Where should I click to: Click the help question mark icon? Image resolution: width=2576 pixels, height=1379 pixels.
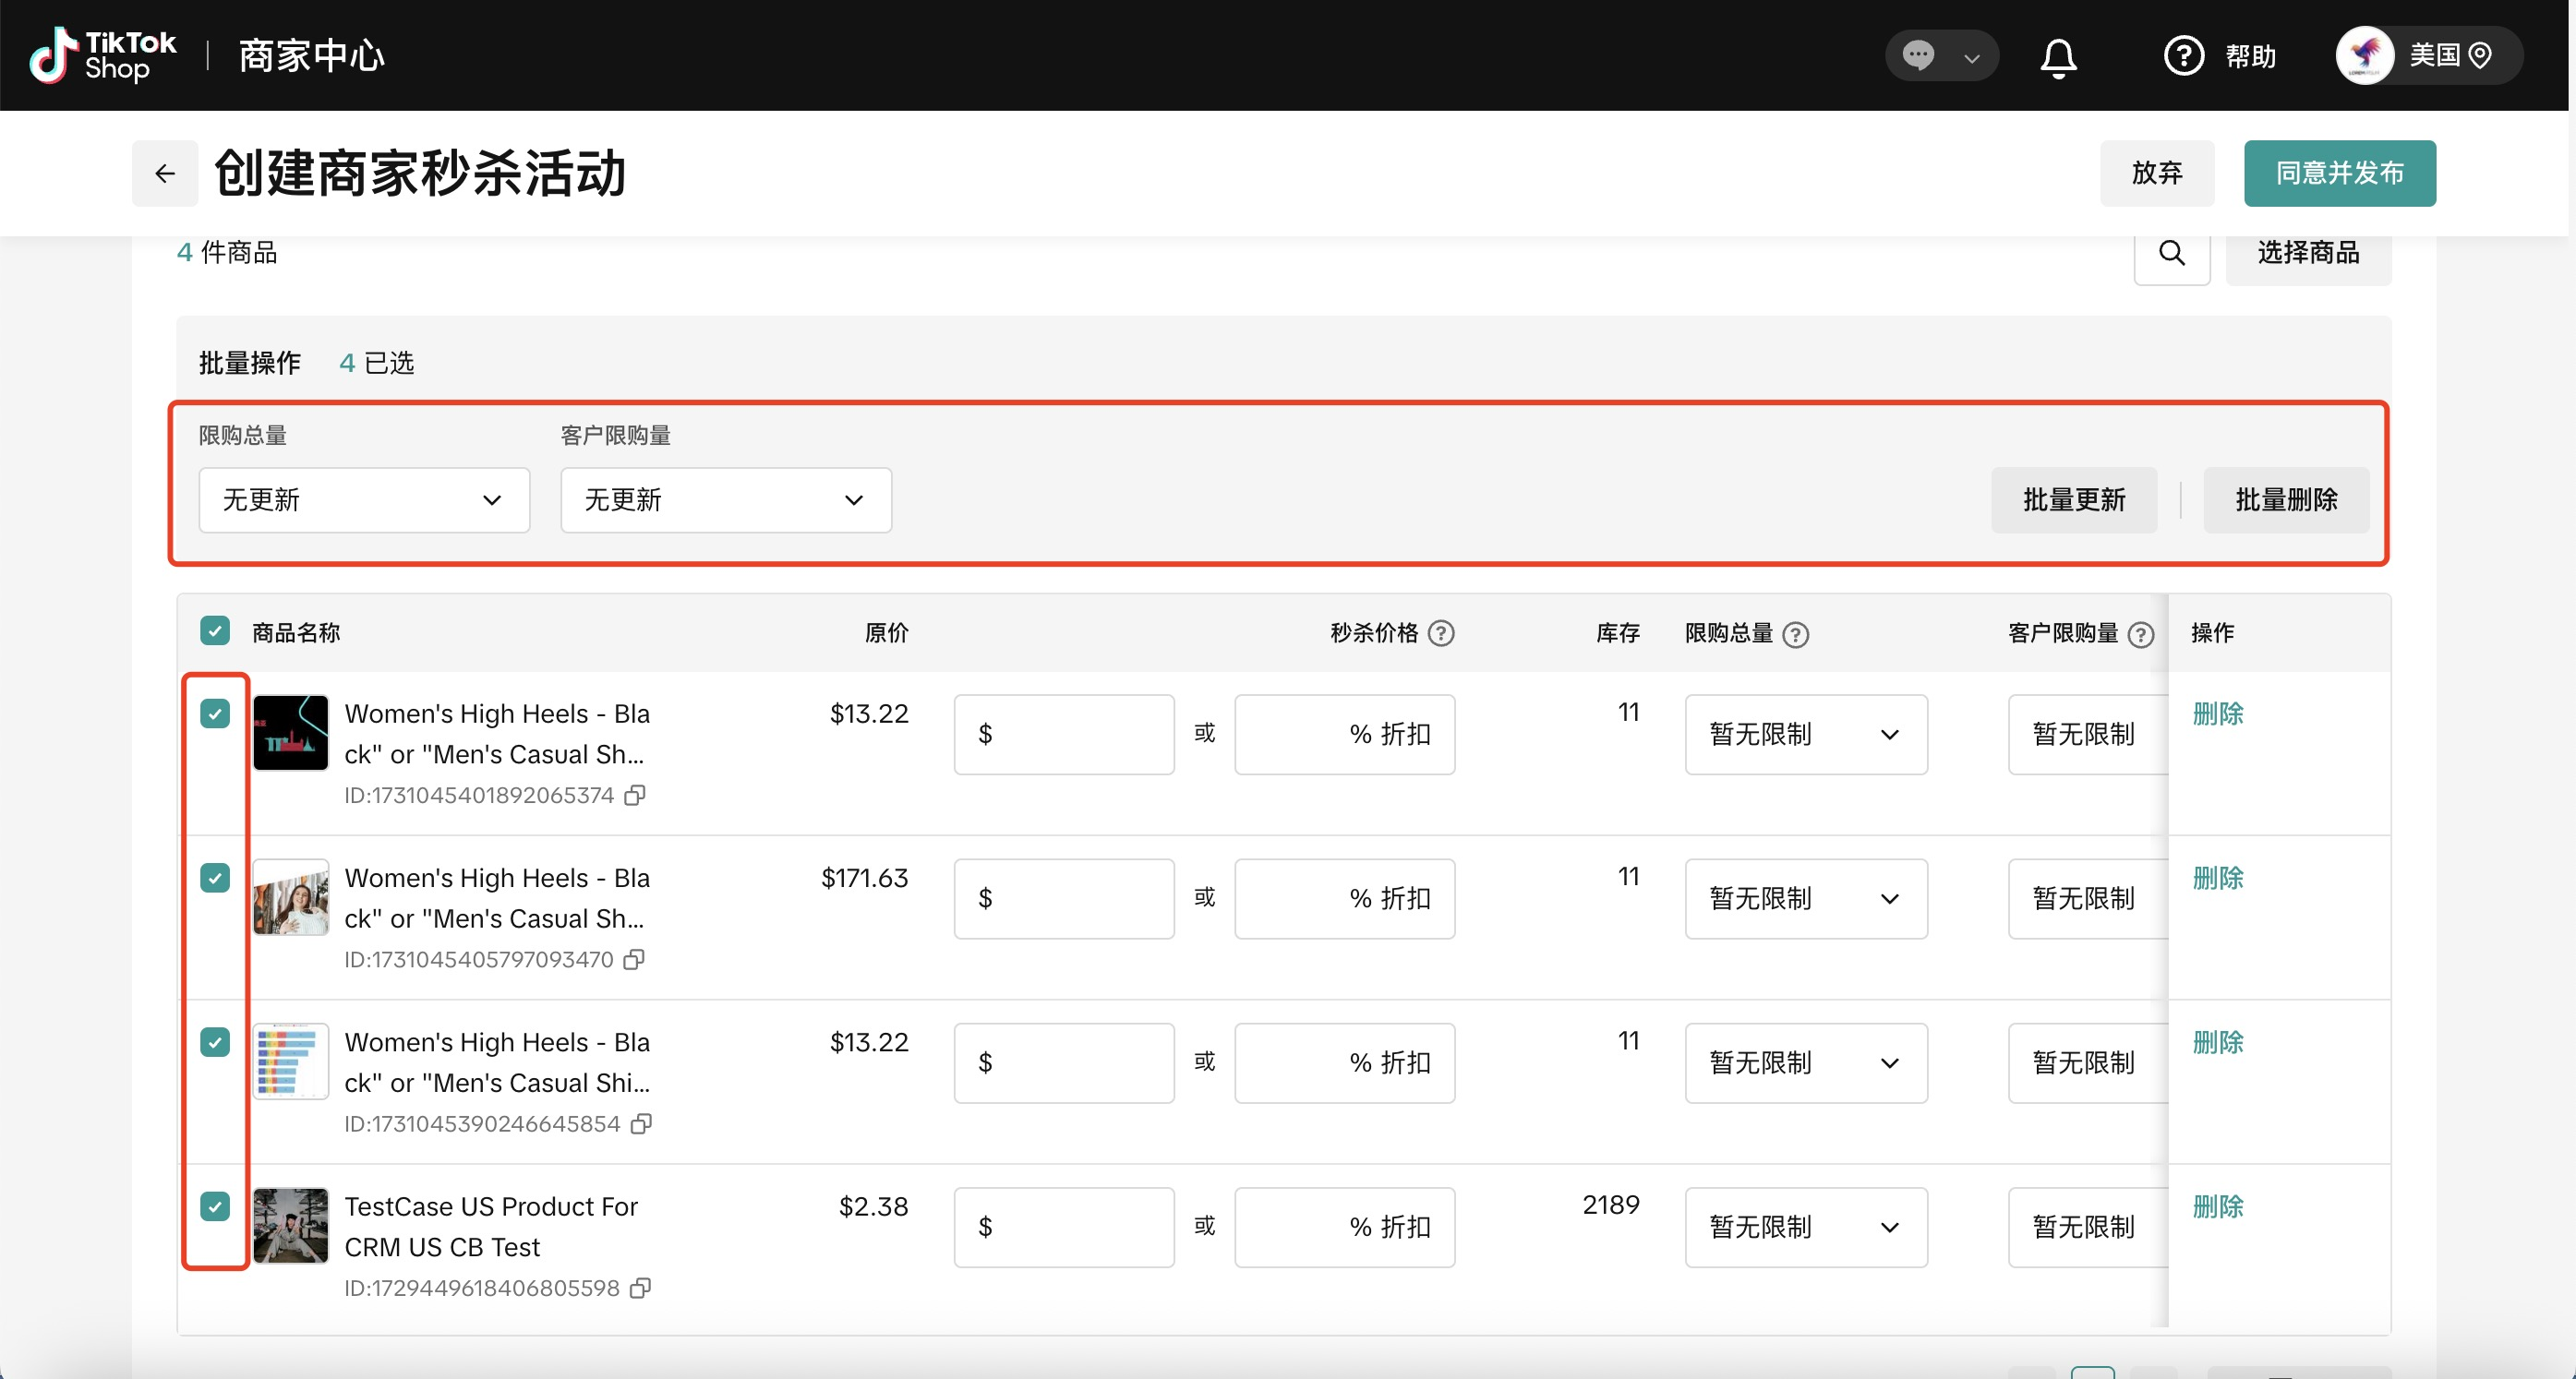click(x=2183, y=56)
